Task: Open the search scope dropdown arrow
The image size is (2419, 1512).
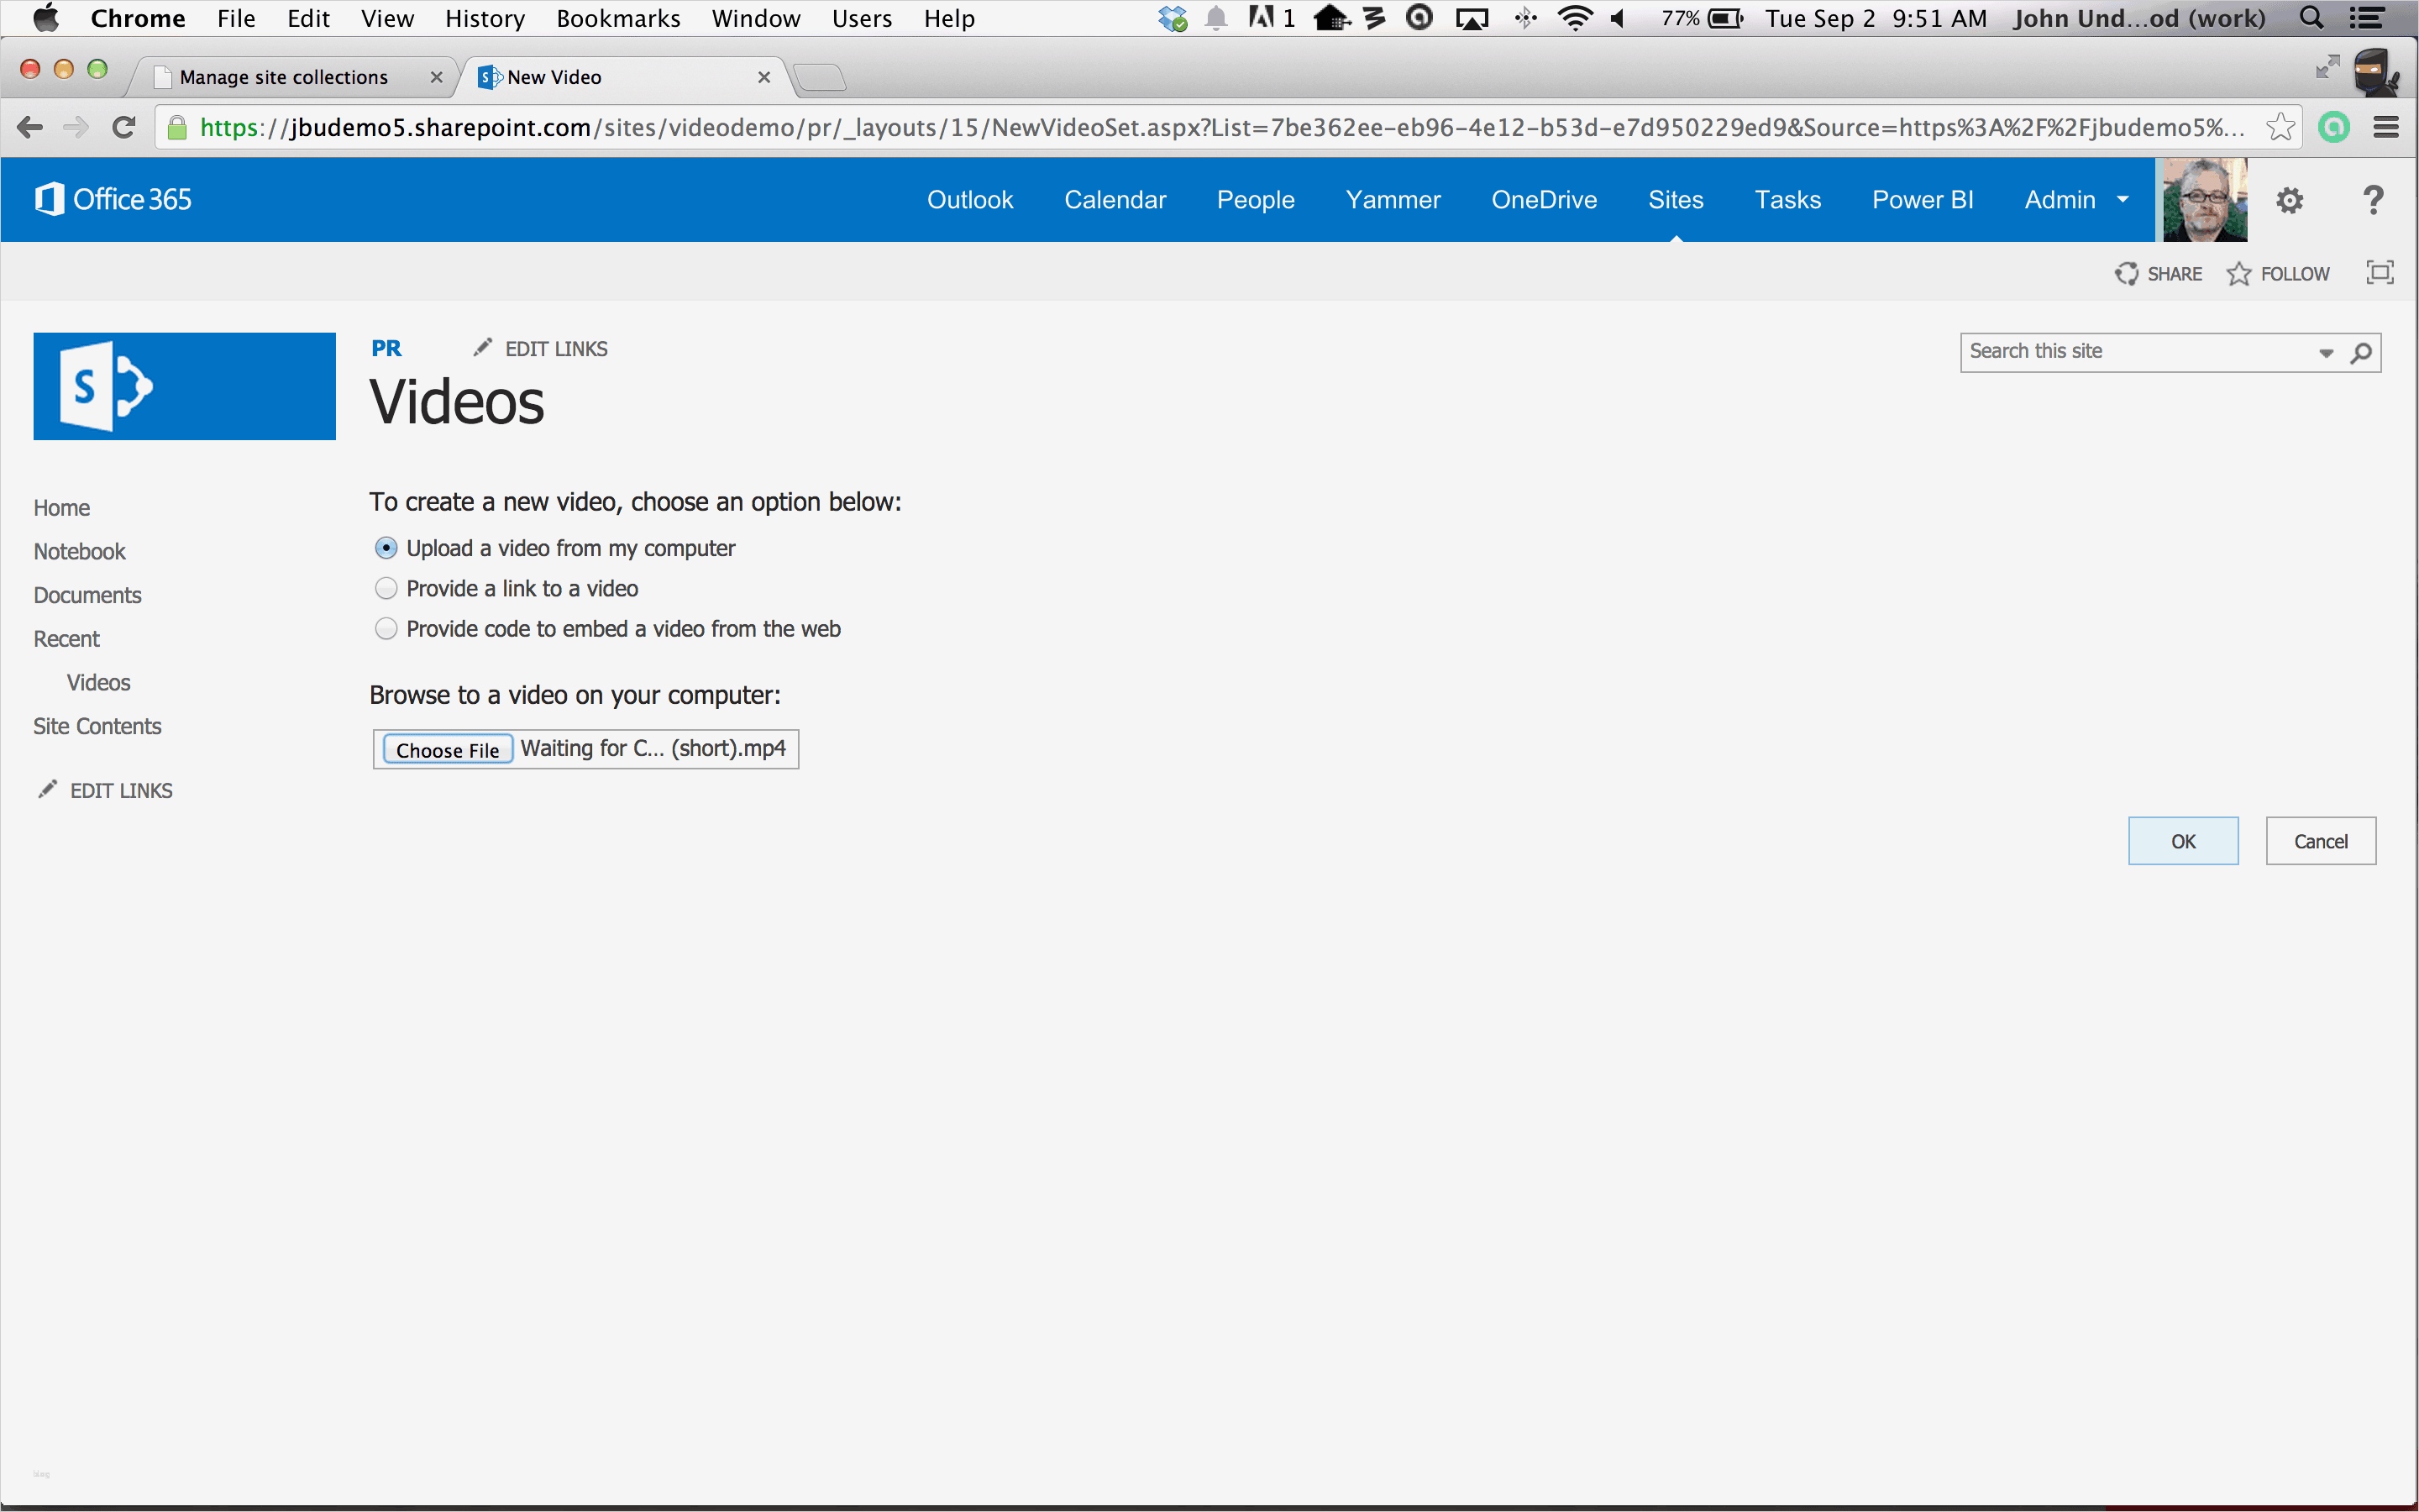Action: point(2326,353)
